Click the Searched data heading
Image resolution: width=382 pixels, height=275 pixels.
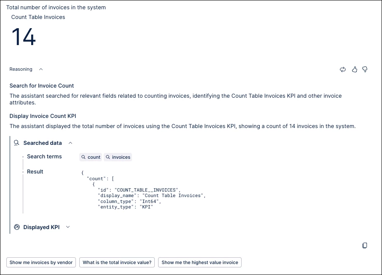[43, 143]
